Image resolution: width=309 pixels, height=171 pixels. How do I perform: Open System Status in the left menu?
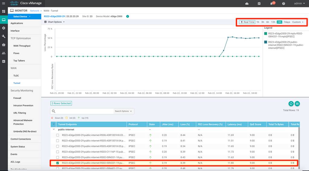[18, 147]
